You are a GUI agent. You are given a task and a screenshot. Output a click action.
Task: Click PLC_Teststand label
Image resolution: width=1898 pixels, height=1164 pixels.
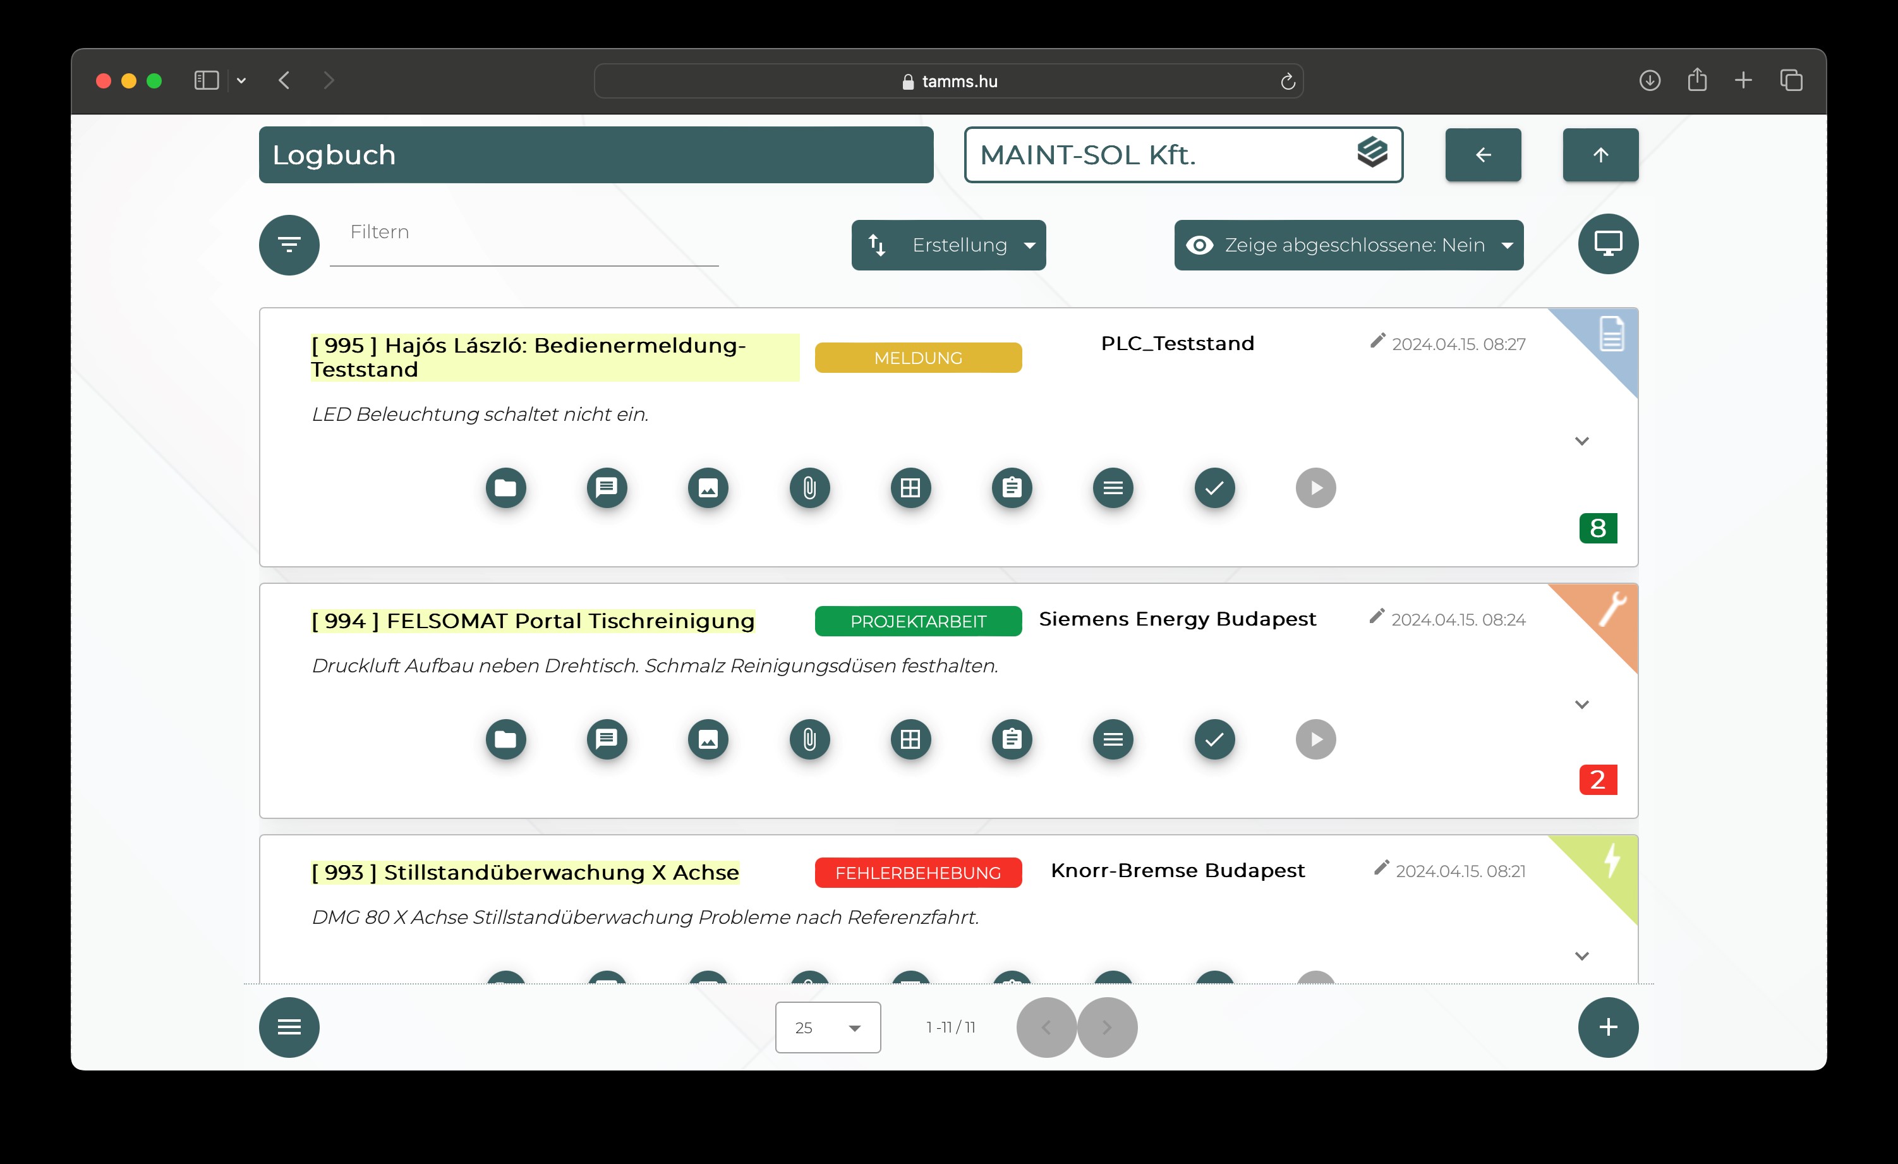[x=1177, y=344]
